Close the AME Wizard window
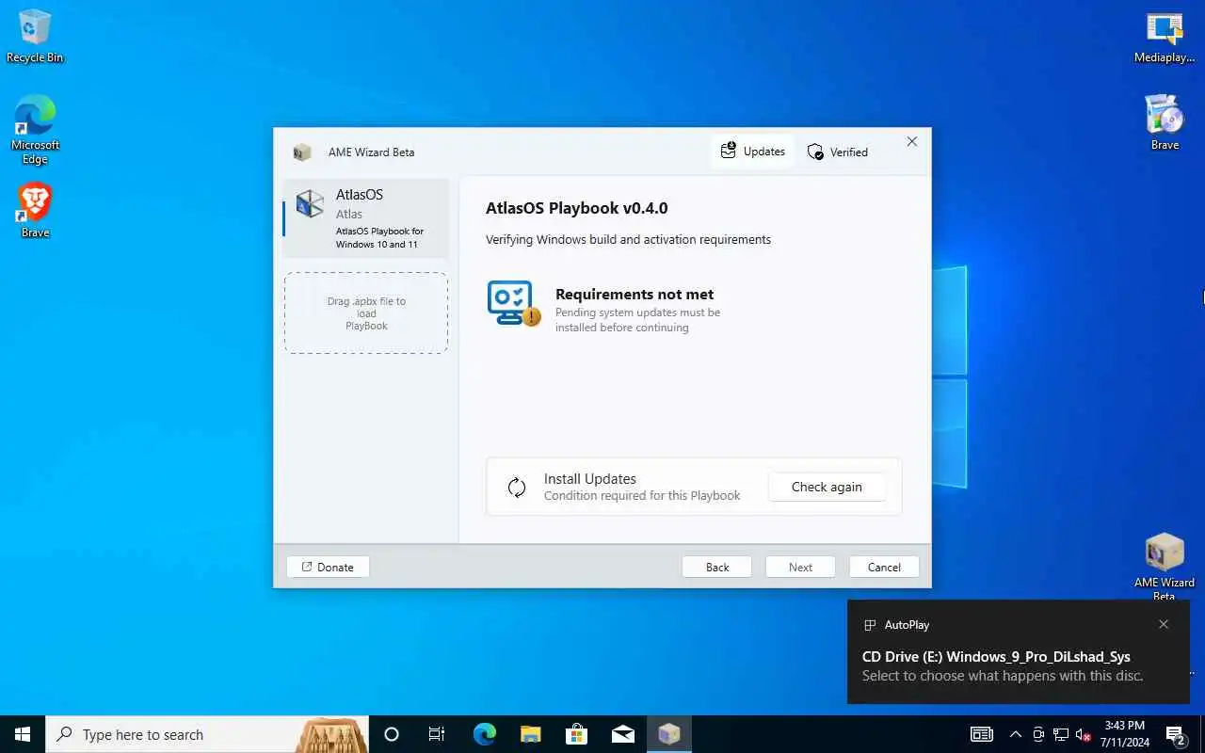The image size is (1205, 753). (911, 141)
